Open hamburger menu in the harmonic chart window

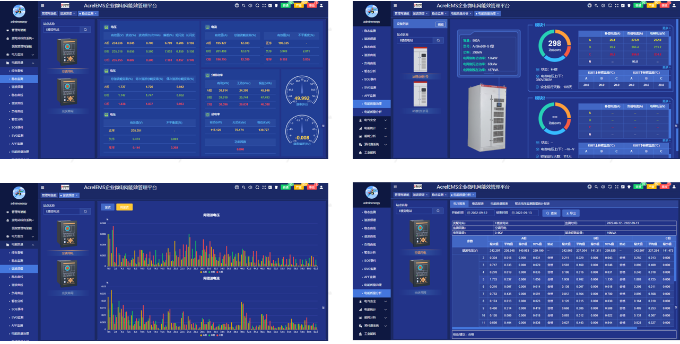click(x=42, y=187)
